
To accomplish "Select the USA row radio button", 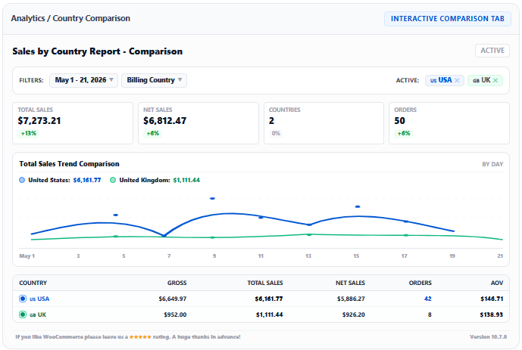I will [23, 299].
